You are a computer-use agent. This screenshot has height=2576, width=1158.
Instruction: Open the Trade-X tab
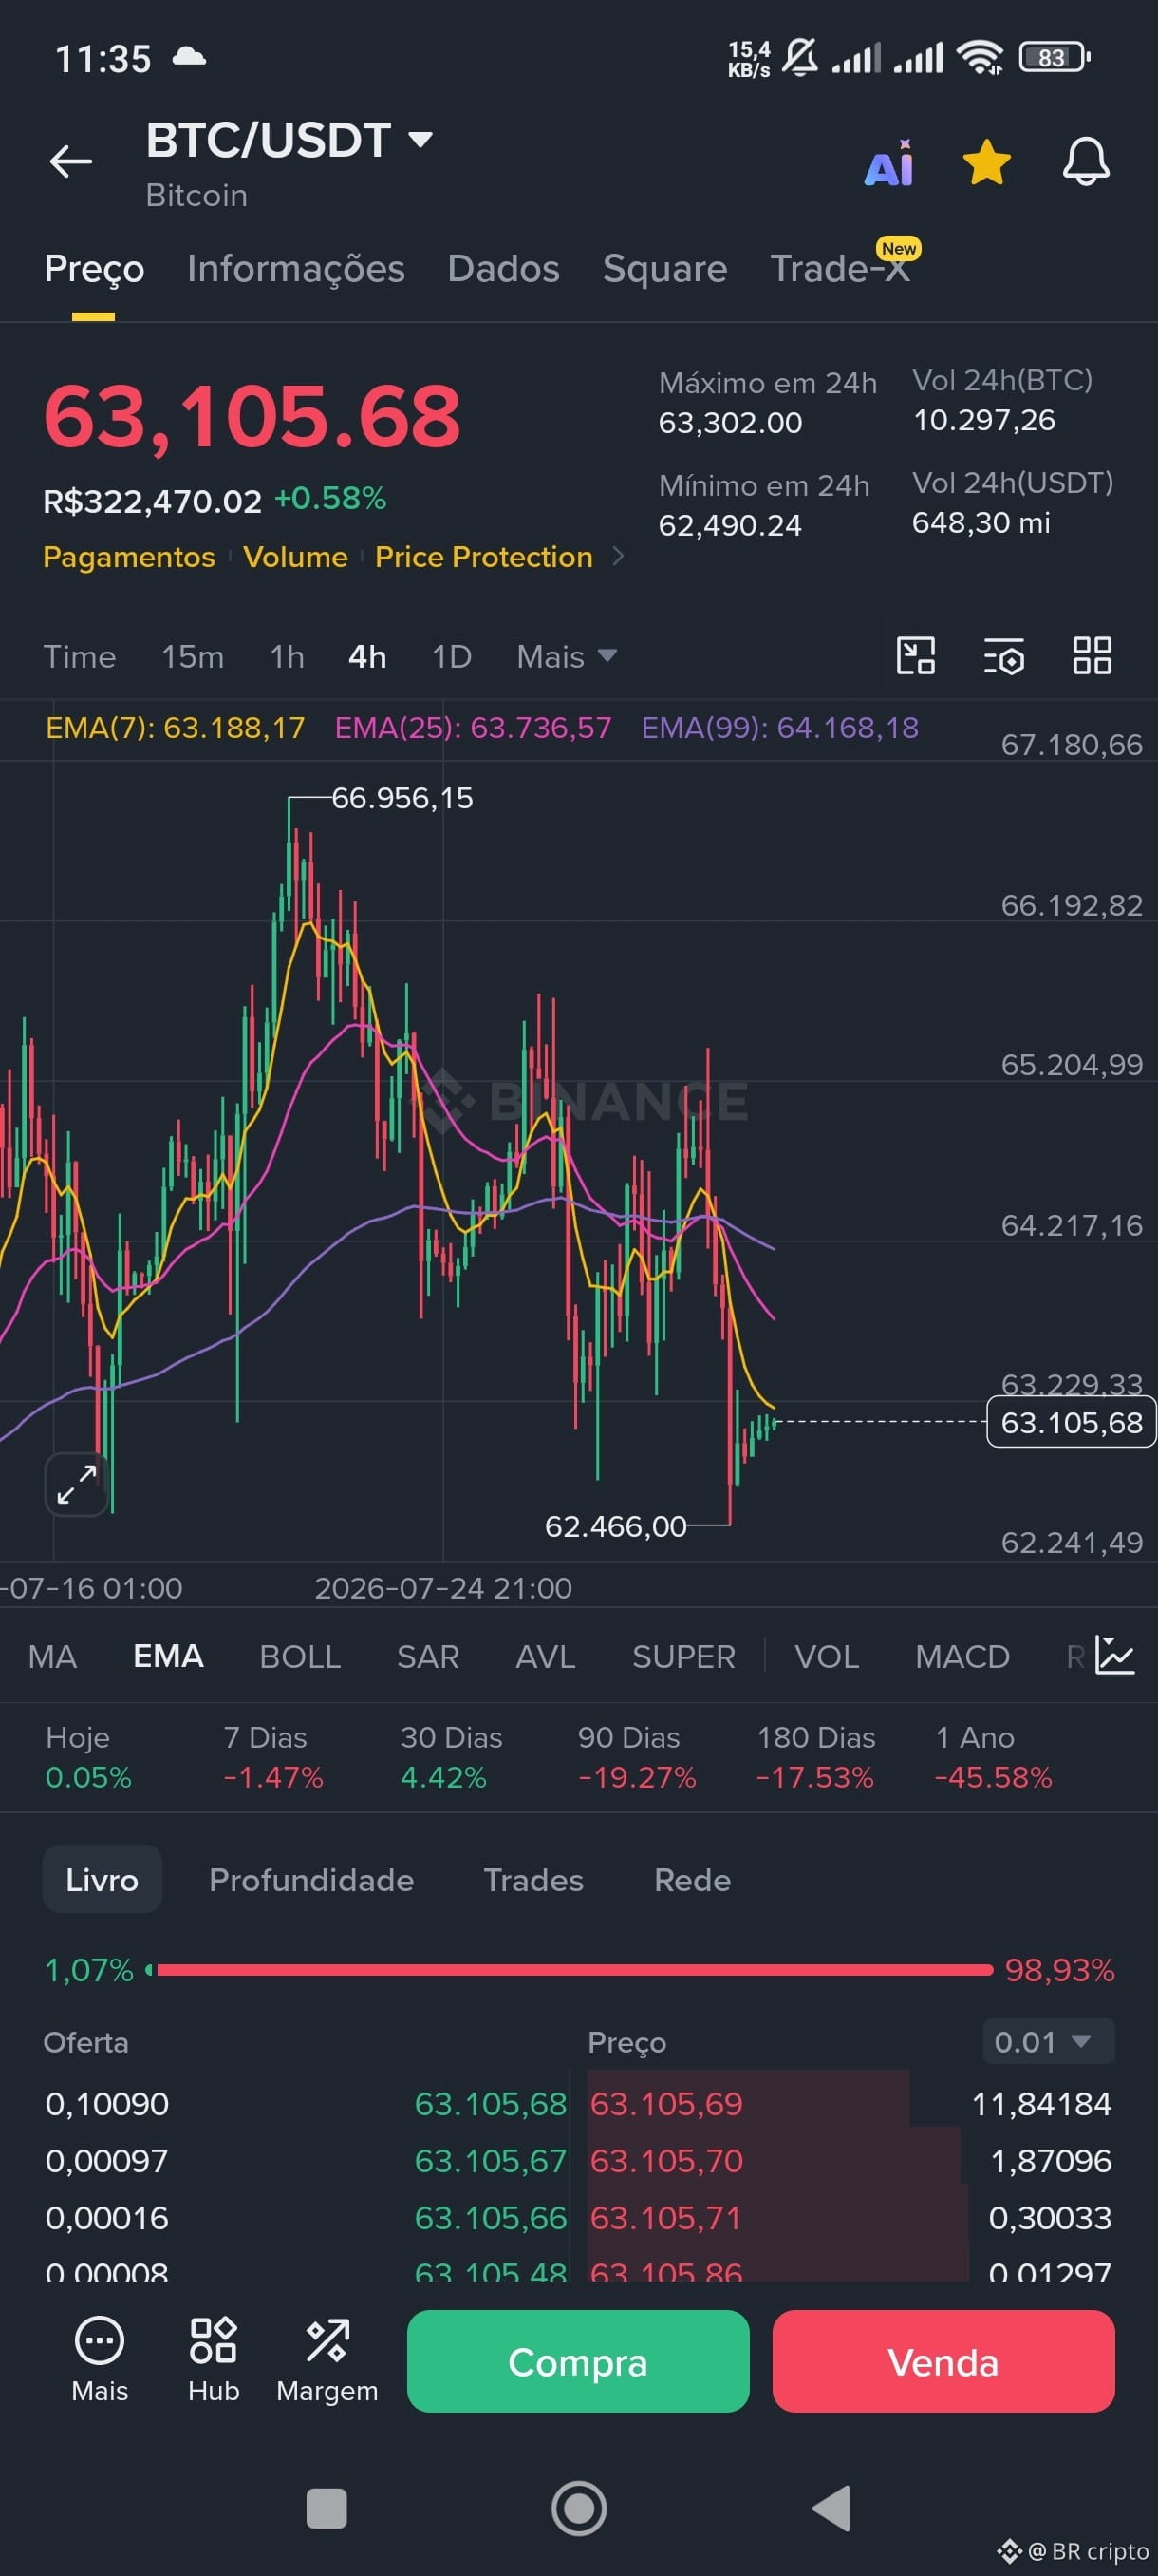pyautogui.click(x=839, y=268)
